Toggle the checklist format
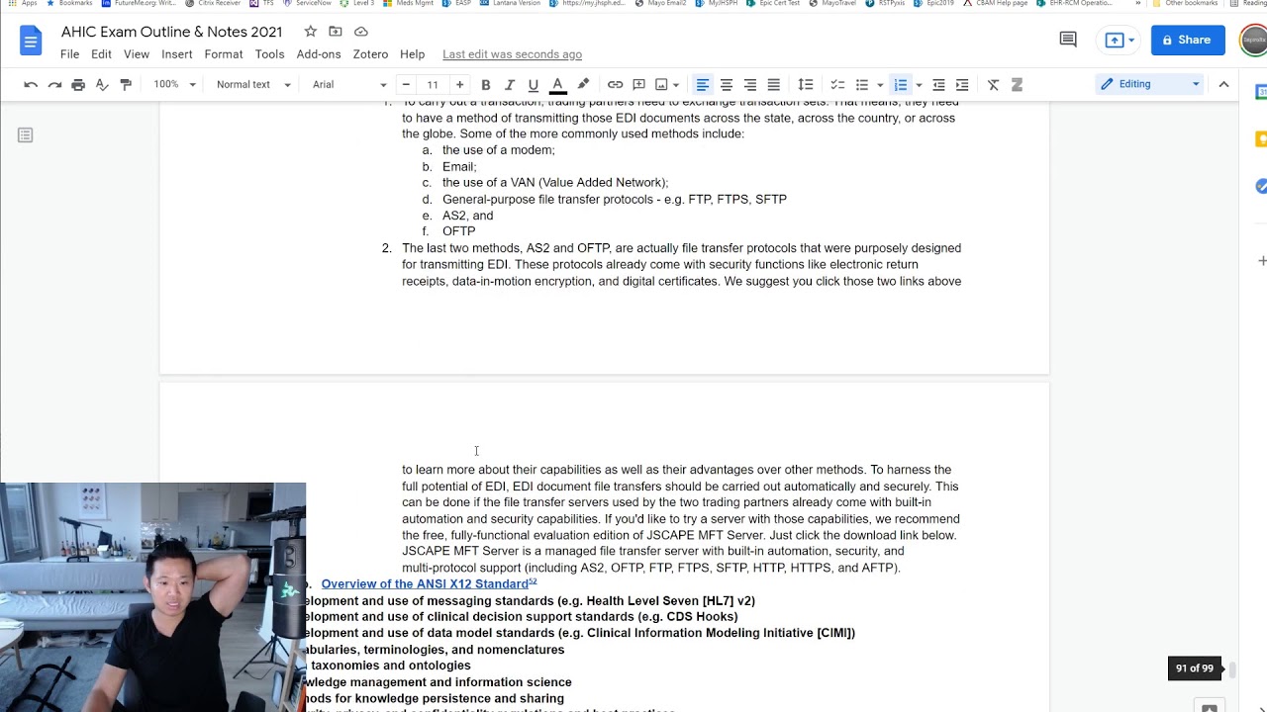1267x712 pixels. pos(837,85)
